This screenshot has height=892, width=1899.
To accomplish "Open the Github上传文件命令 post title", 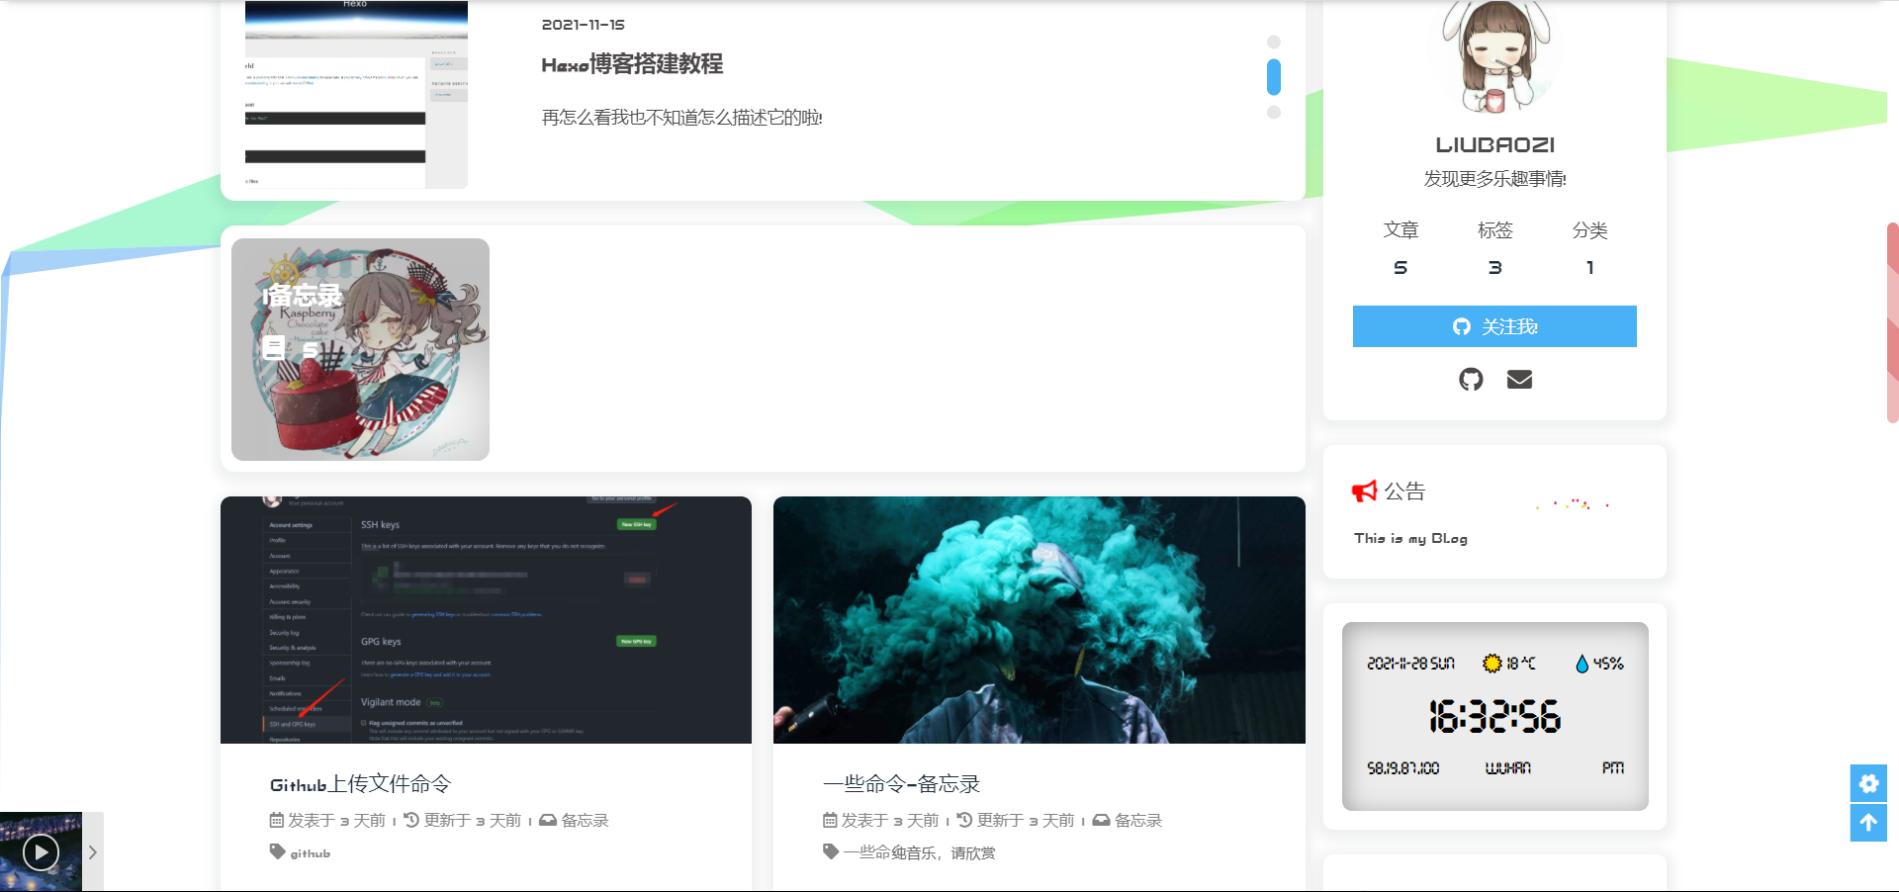I will pos(360,784).
